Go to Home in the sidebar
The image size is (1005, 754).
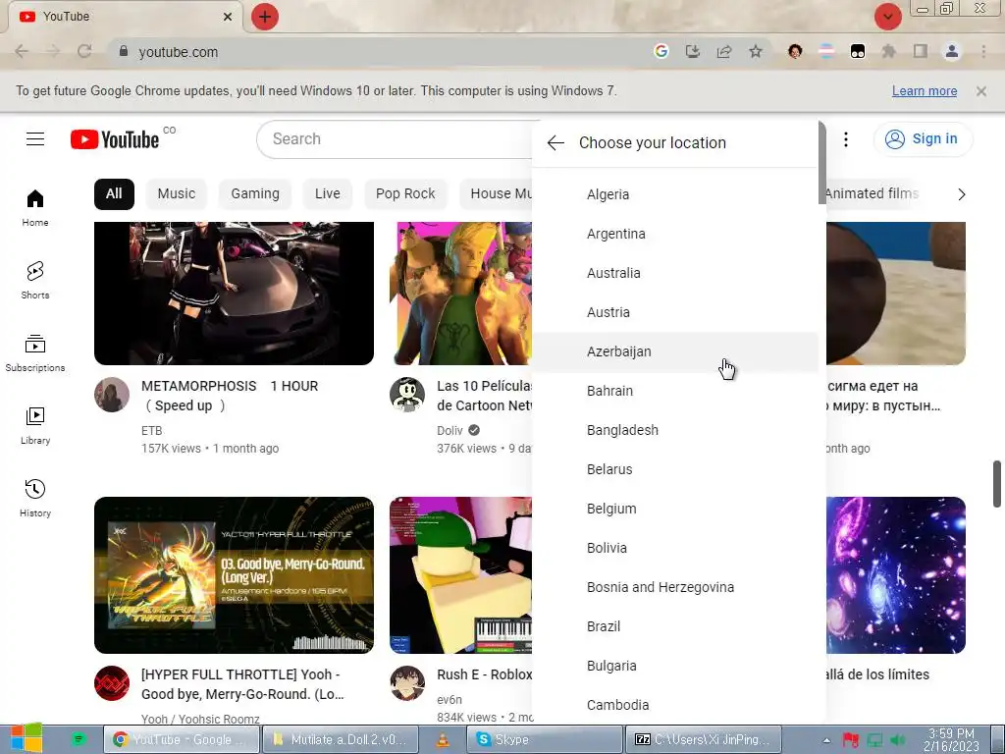(35, 208)
